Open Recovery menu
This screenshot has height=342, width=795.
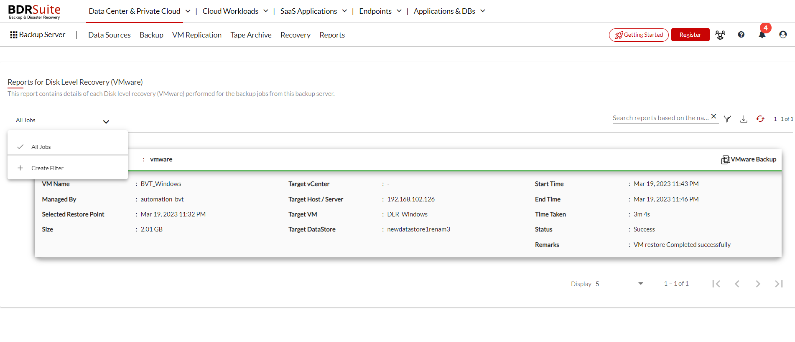point(296,35)
